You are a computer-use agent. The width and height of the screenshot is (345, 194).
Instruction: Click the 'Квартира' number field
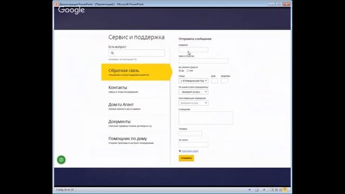click(224, 81)
